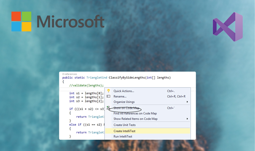This screenshot has width=255, height=151.
Task: Choose the highlighted Create IntelliTest entry
Action: pyautogui.click(x=148, y=131)
